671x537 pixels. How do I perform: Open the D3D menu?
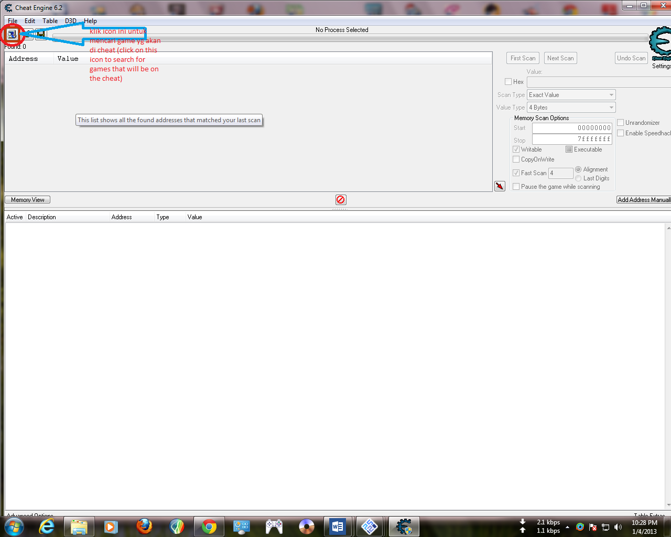pos(70,20)
